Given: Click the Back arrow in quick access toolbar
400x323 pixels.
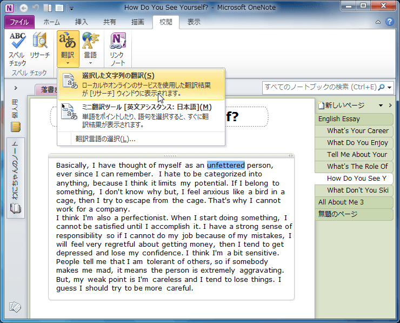Looking at the screenshot, I should pos(24,8).
